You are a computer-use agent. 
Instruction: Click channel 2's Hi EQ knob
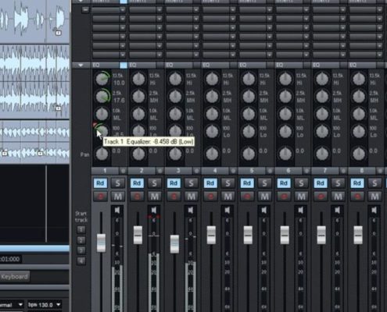[138, 79]
